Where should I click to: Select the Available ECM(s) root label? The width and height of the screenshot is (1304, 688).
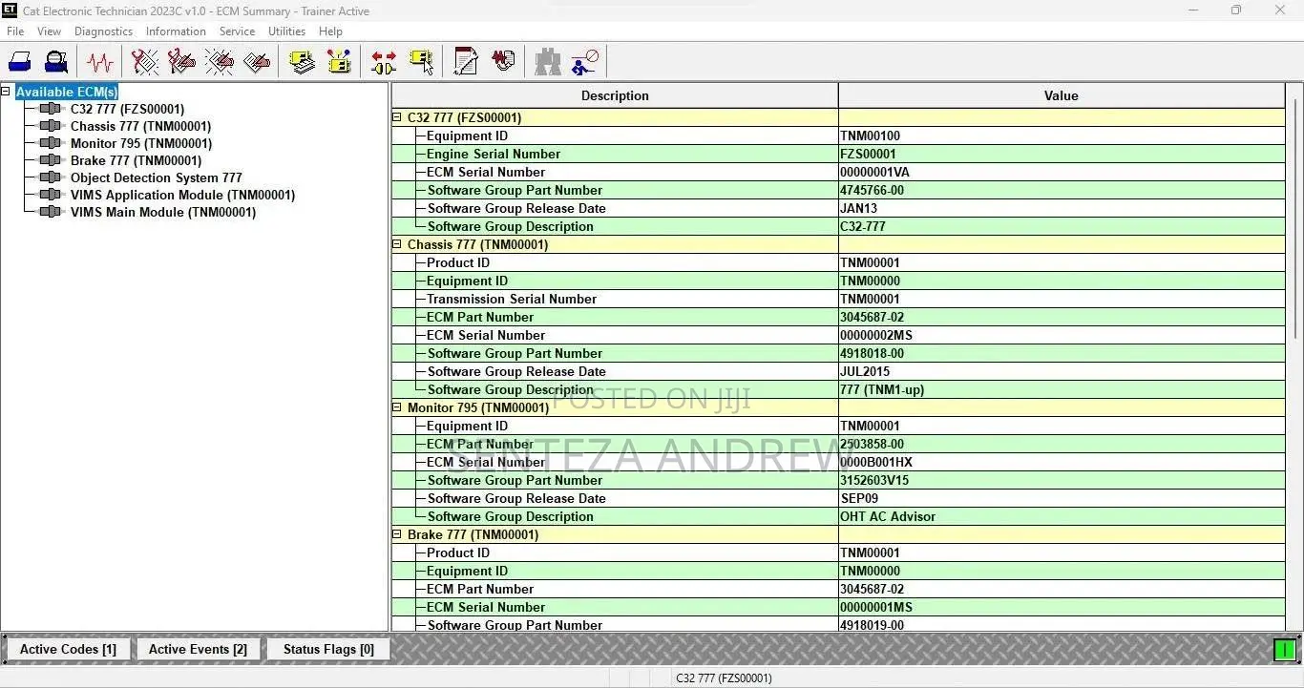point(67,92)
